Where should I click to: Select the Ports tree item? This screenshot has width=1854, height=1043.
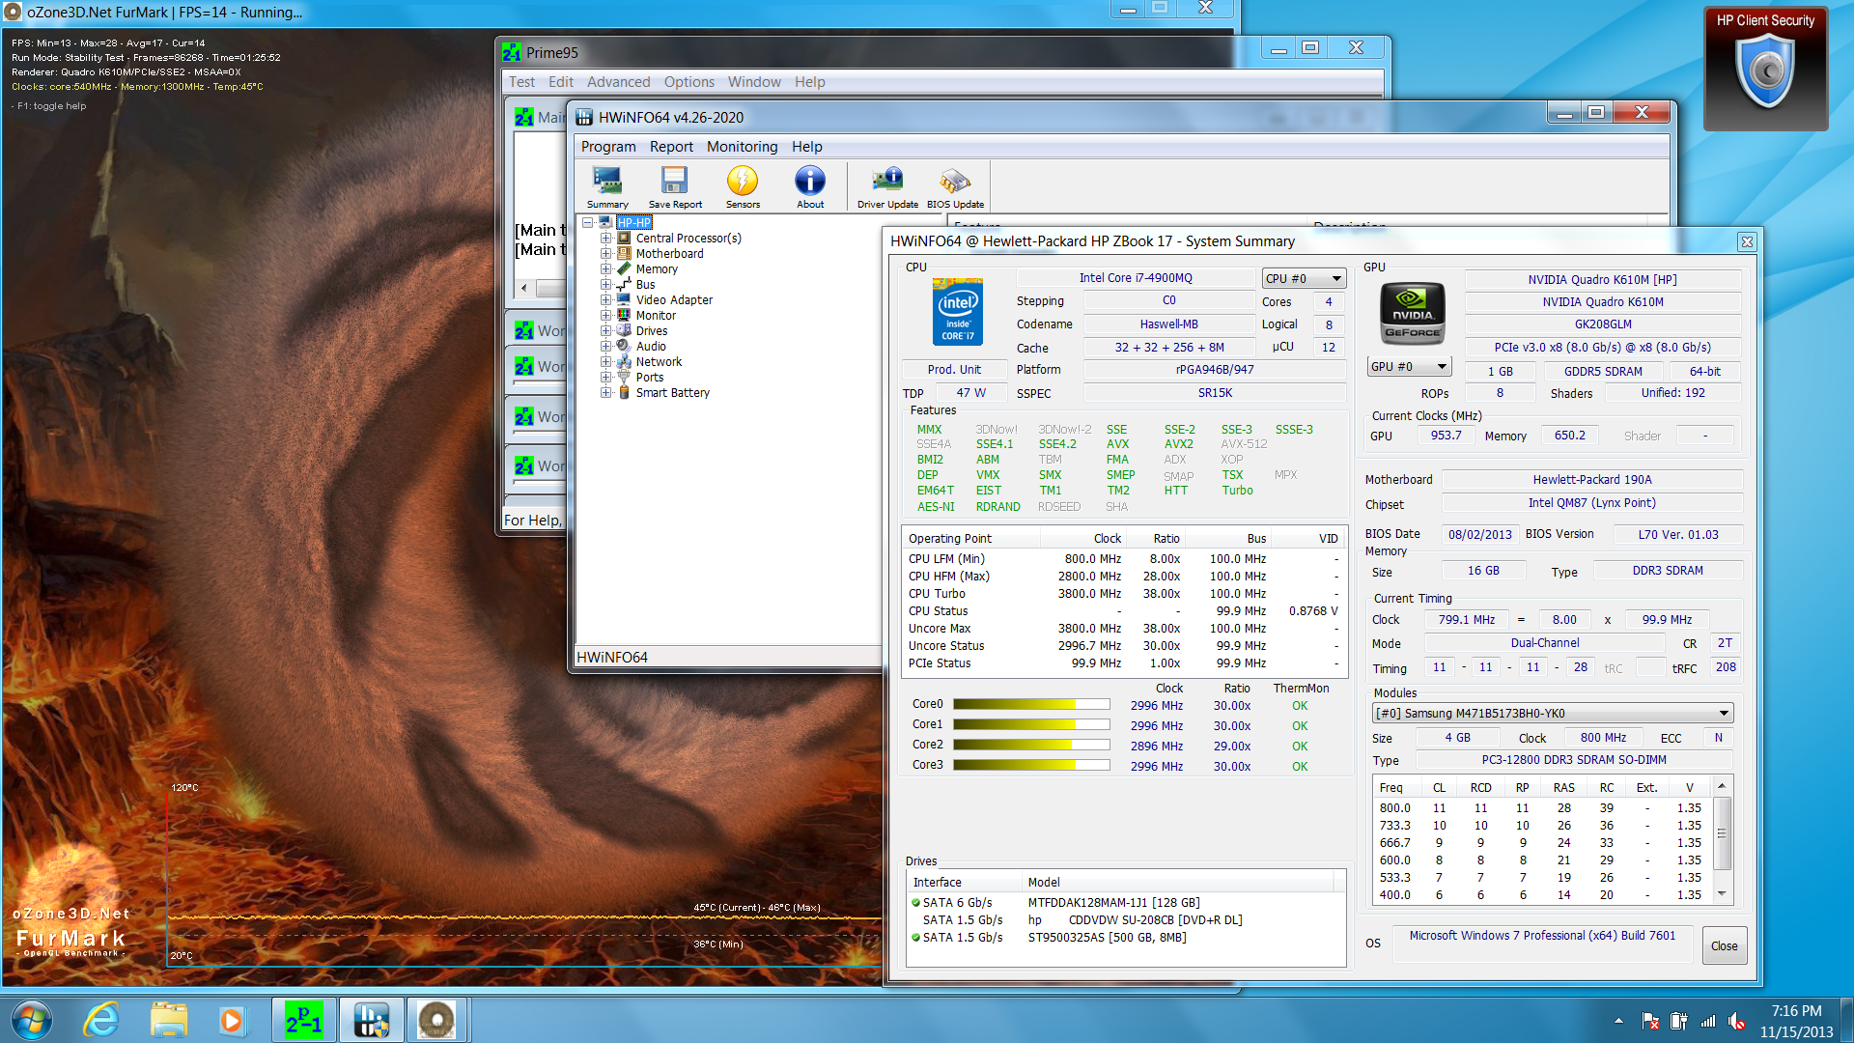tap(650, 377)
